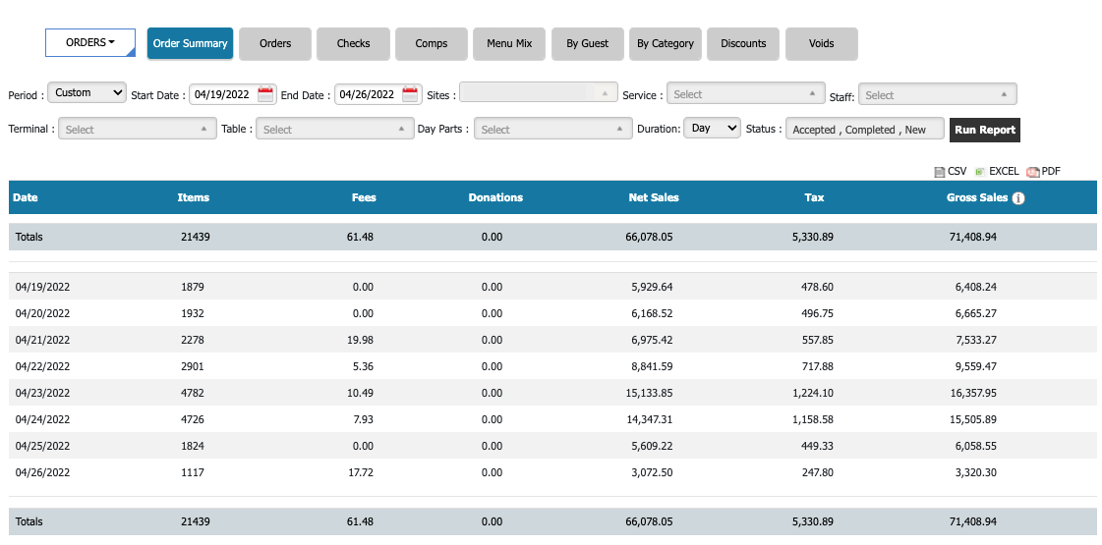The image size is (1102, 545).
Task: Open the Status multi-select field
Action: click(864, 130)
